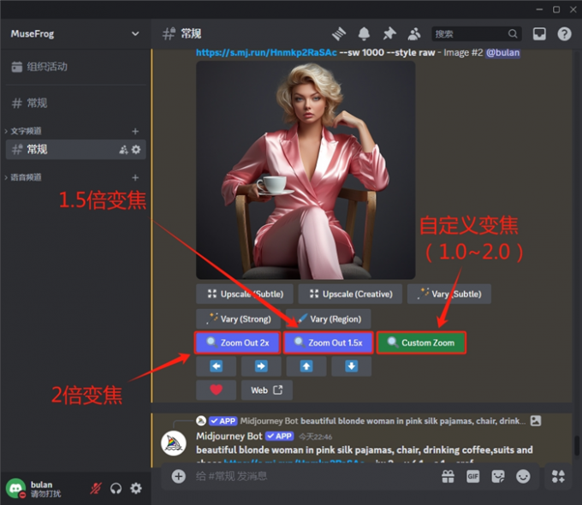Viewport: 582px width, 505px height.
Task: Collapse the 文字频道 category
Action: coord(23,131)
